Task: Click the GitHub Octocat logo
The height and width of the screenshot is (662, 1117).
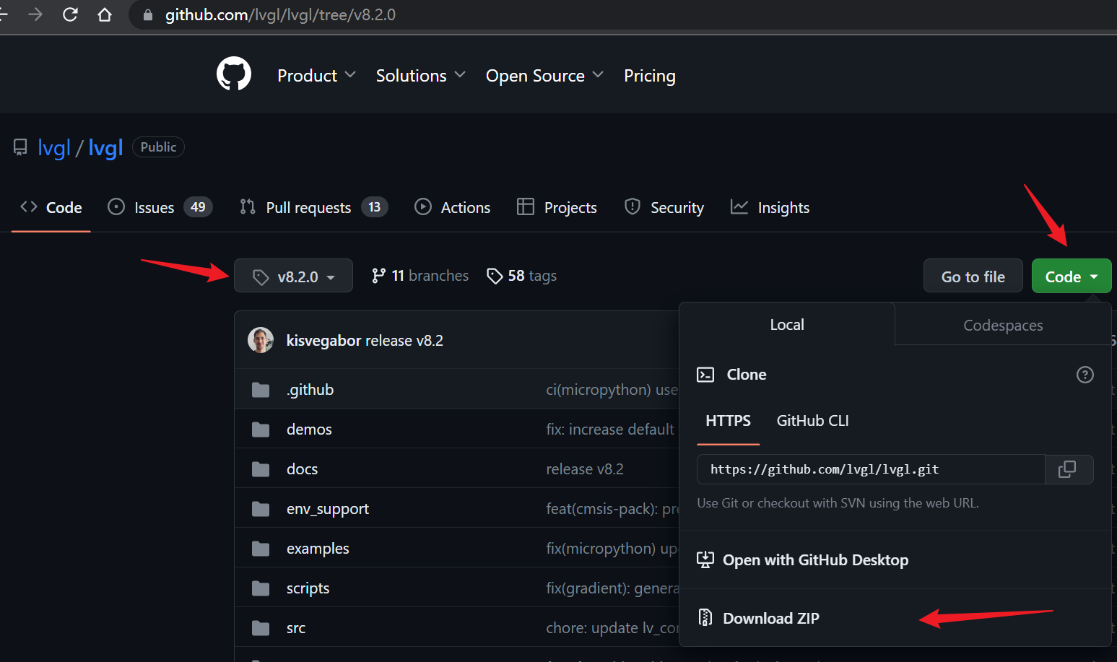Action: pyautogui.click(x=234, y=74)
